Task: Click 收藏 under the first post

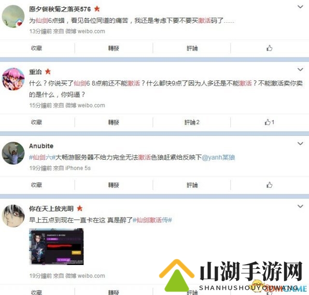Action: [x=37, y=48]
